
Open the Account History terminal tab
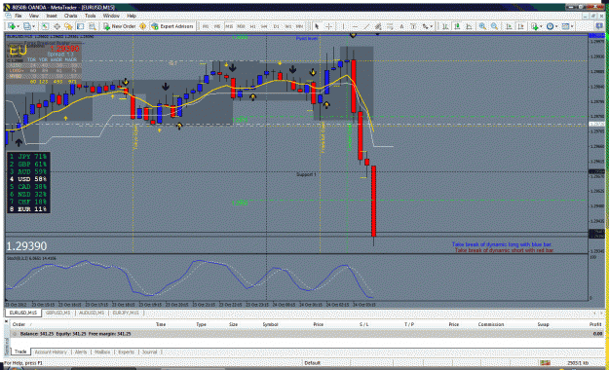coord(51,352)
